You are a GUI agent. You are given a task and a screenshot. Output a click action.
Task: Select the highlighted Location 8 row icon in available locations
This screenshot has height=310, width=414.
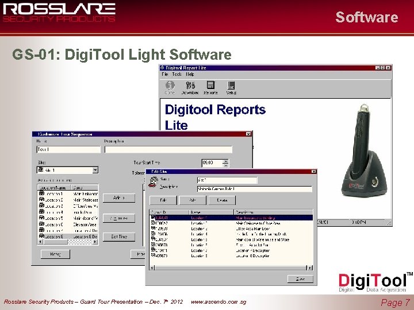tap(41, 236)
